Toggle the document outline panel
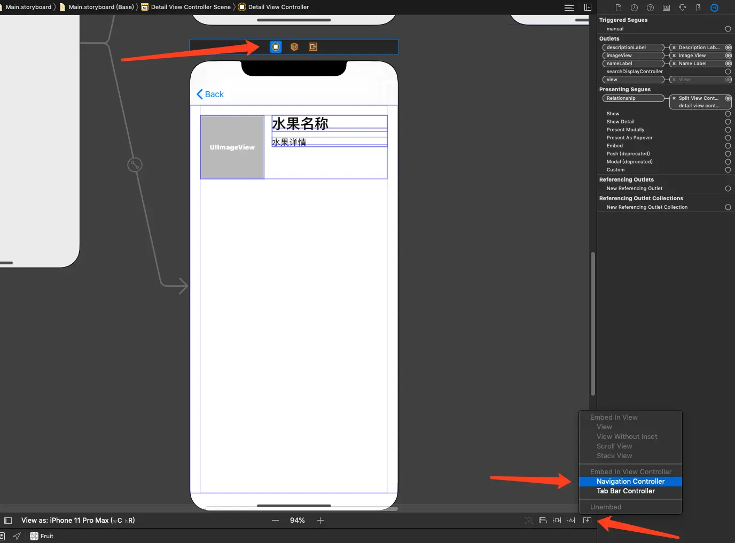 (8, 521)
